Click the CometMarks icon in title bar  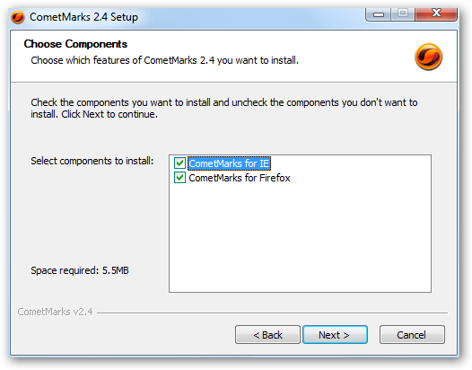click(x=18, y=17)
